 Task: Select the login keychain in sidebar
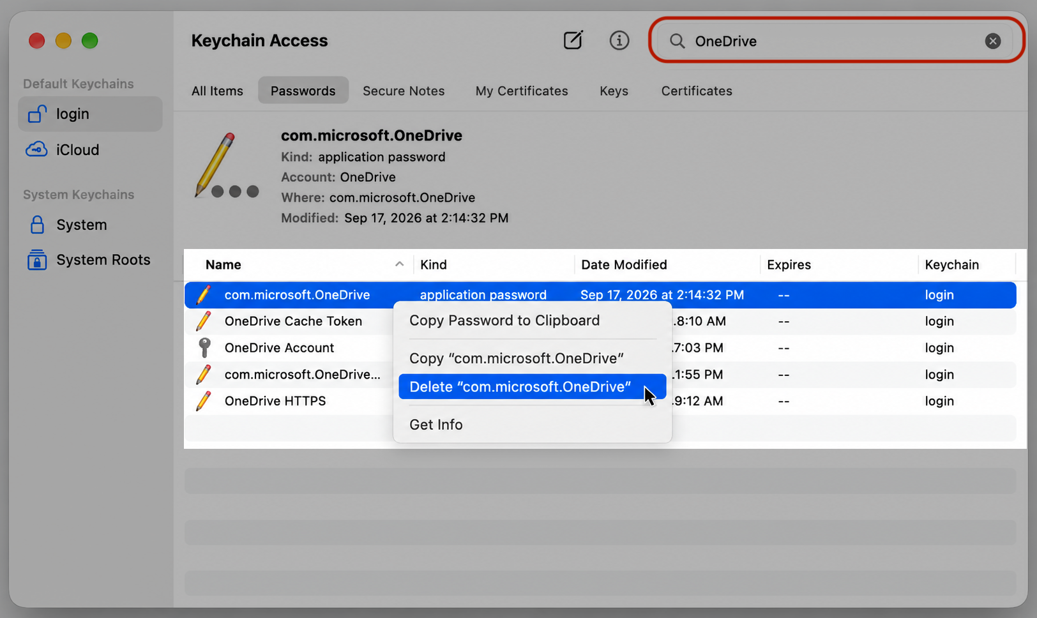pos(90,114)
